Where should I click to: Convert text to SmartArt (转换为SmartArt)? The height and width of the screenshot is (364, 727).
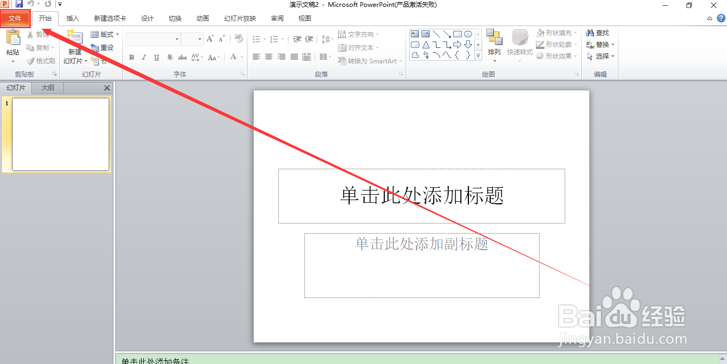(x=369, y=61)
